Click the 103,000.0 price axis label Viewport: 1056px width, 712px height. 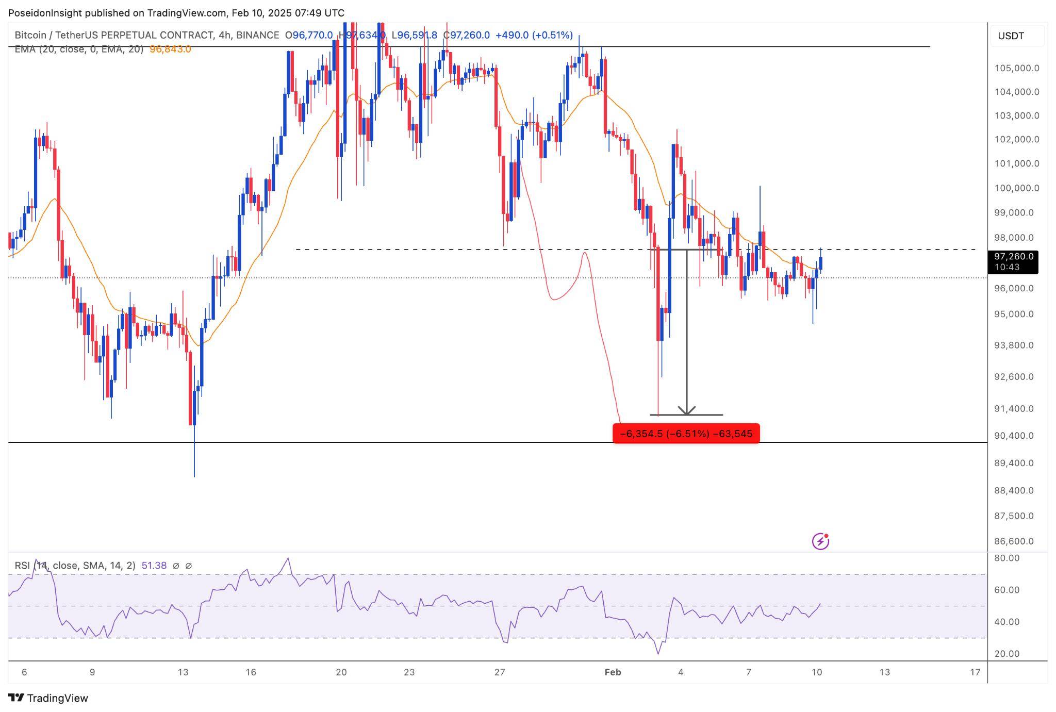tap(1017, 115)
